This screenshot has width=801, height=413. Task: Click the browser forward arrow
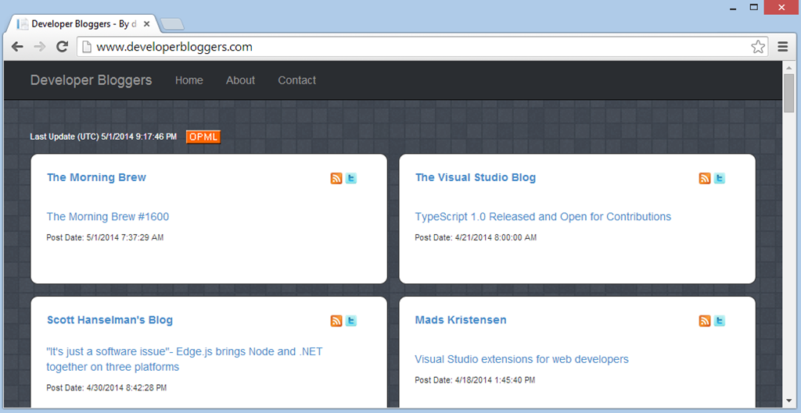point(40,47)
